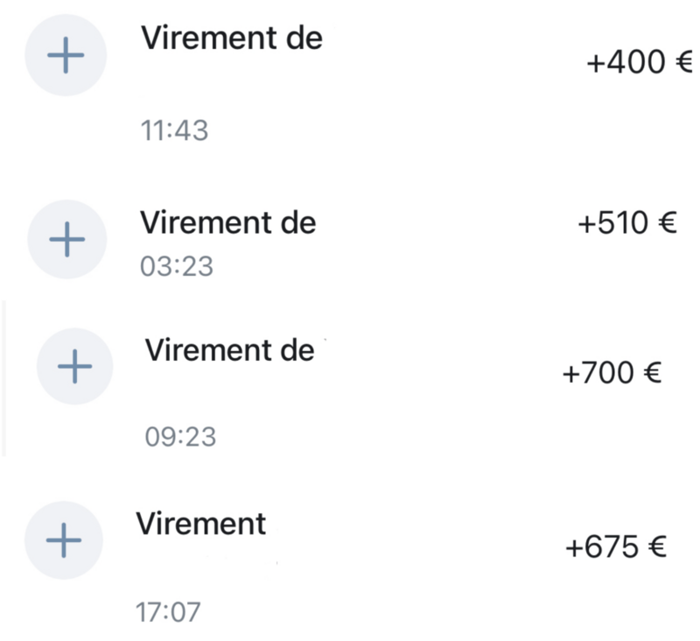Tap the plus icon beside the +700 € transfer
This screenshot has height=641, width=700.
click(74, 366)
